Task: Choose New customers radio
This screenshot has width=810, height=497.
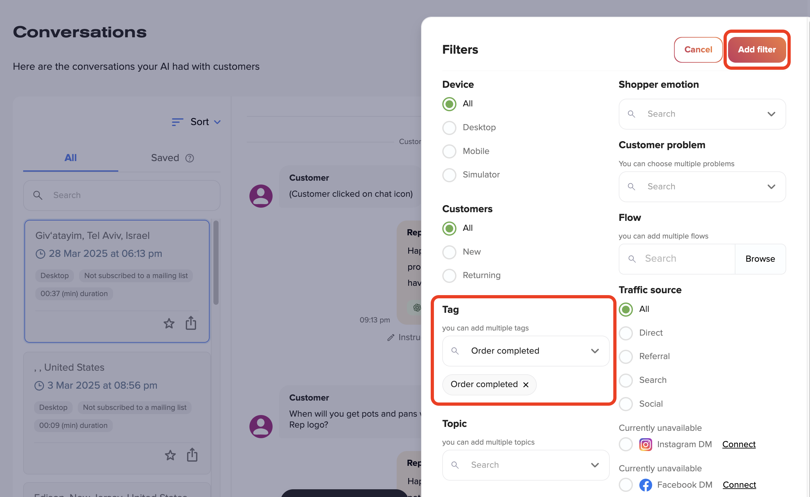Action: click(x=449, y=252)
